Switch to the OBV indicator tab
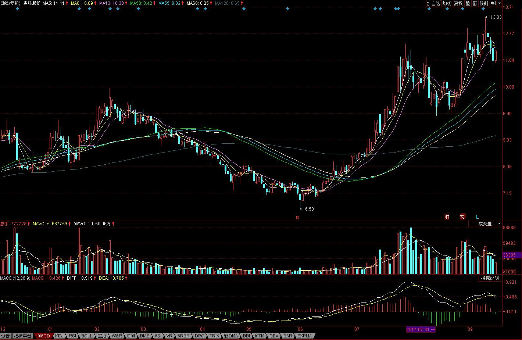 coord(274,336)
